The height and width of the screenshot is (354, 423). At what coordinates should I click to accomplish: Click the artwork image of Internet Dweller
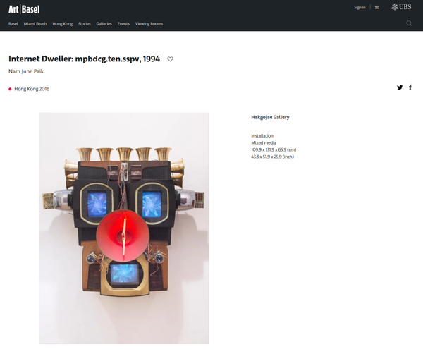(x=124, y=228)
